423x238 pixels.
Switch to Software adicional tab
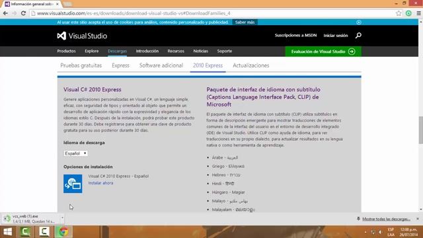161,65
